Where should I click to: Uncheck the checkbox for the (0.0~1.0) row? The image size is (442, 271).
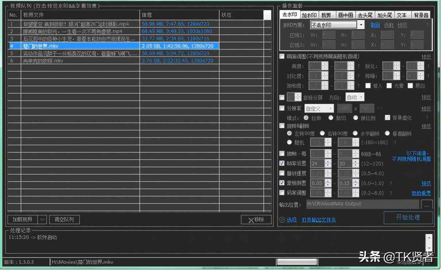point(282,183)
